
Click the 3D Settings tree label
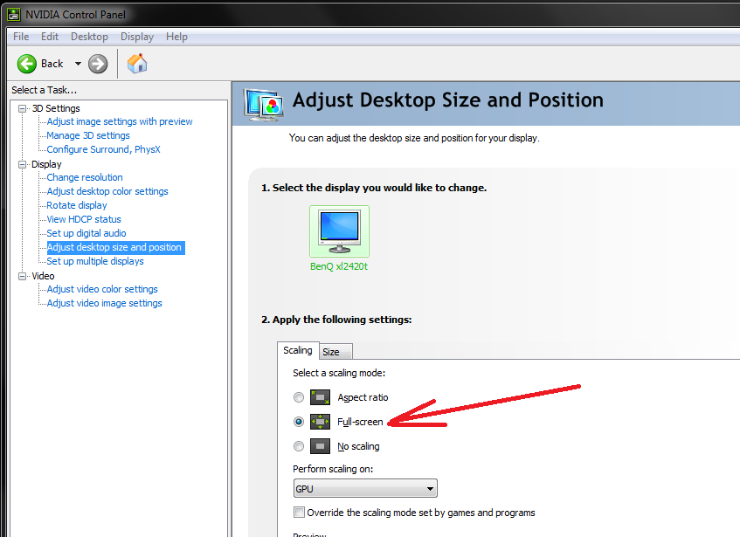click(56, 108)
